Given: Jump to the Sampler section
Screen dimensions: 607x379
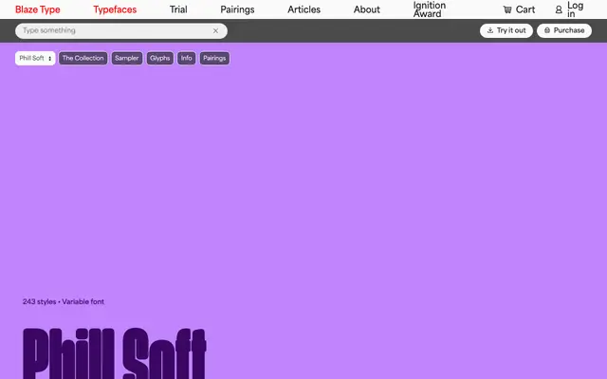Looking at the screenshot, I should (x=126, y=59).
